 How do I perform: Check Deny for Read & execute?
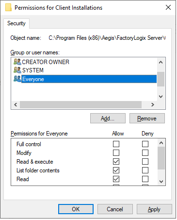click(x=145, y=161)
